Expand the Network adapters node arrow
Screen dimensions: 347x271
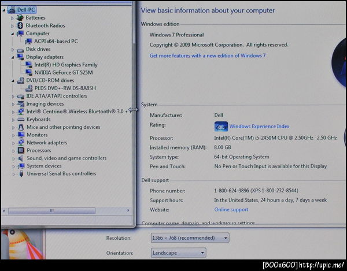tap(13, 143)
